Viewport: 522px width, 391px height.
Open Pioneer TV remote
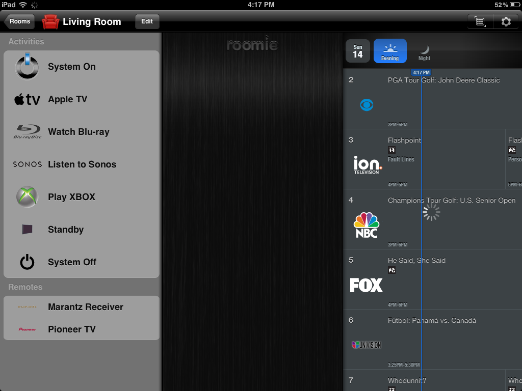[82, 329]
